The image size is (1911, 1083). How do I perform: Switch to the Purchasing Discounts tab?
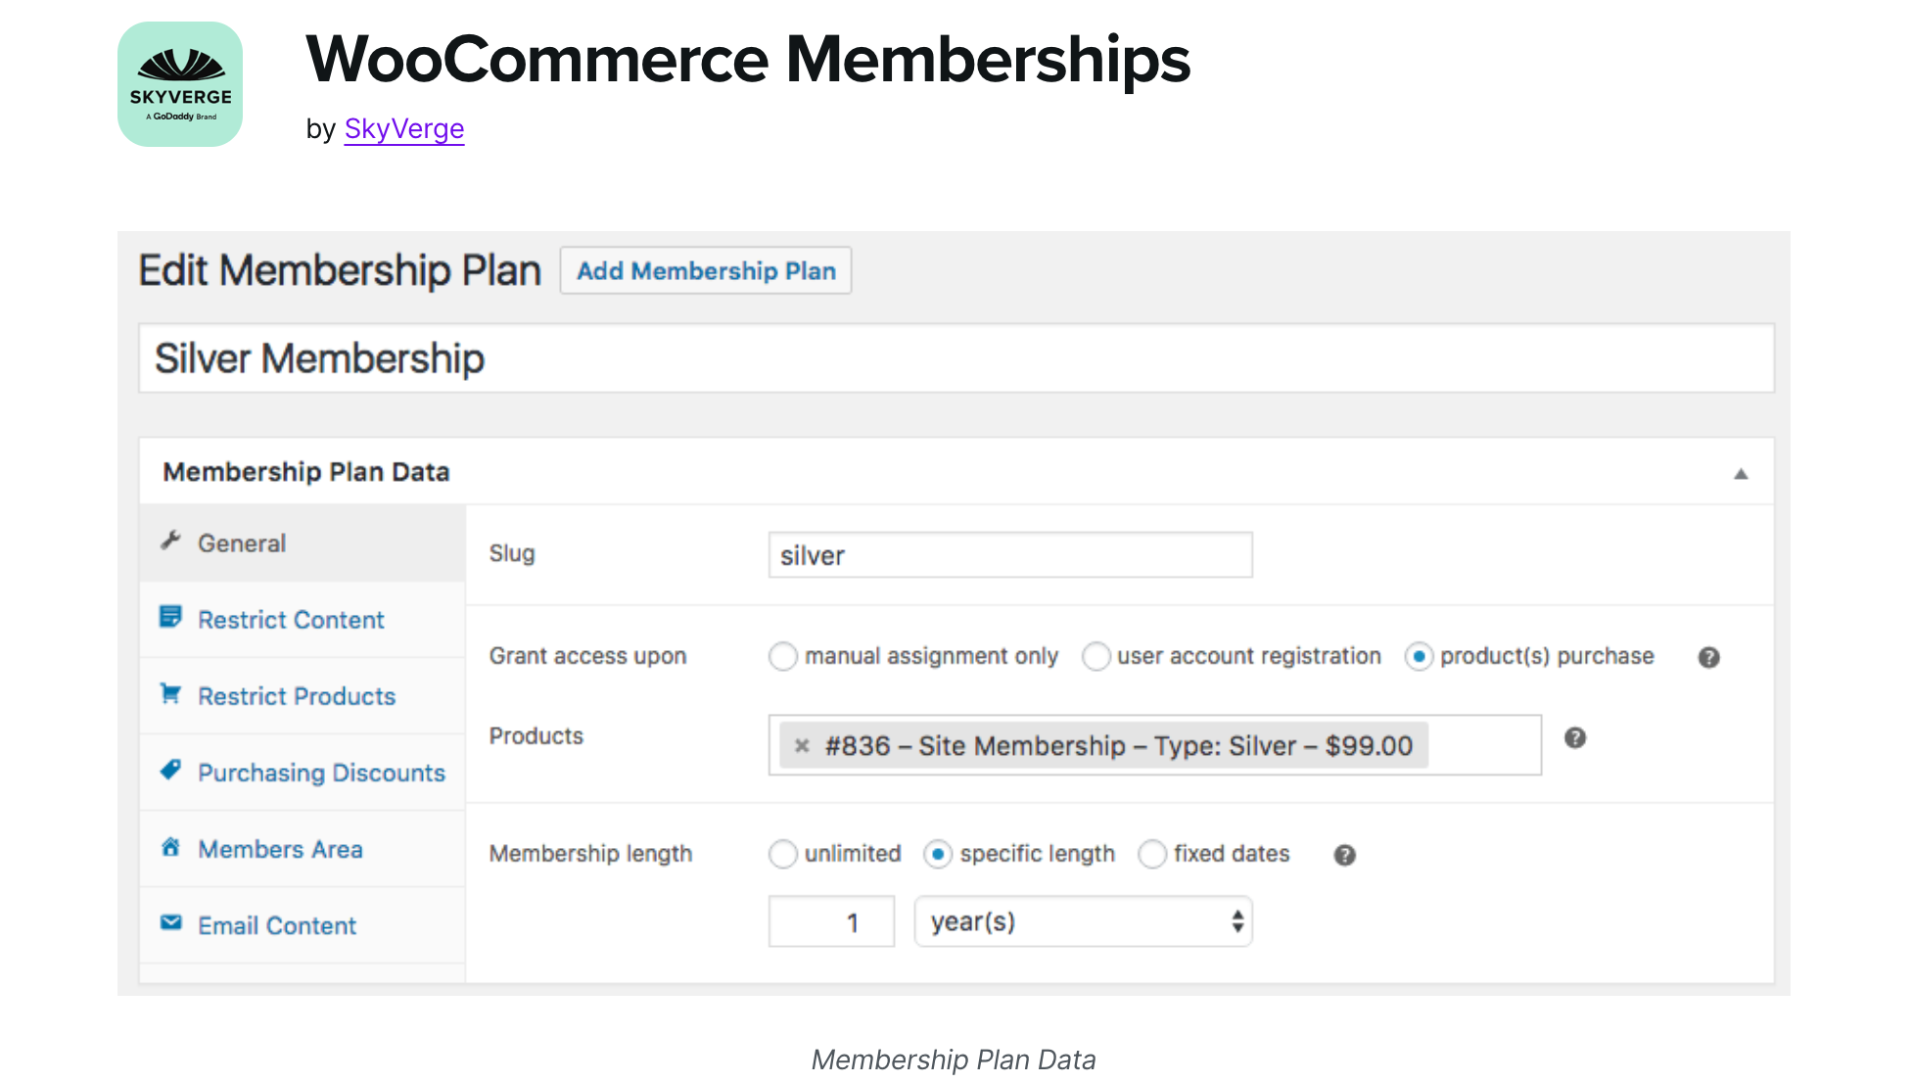click(321, 773)
